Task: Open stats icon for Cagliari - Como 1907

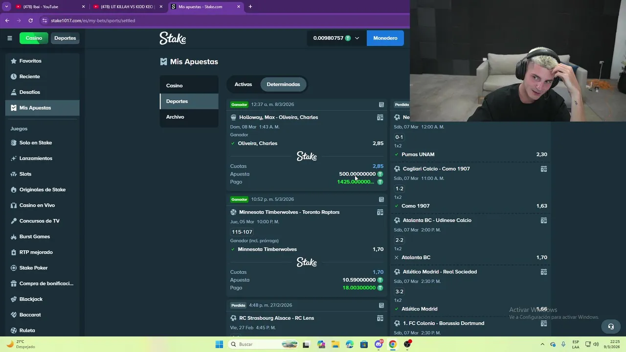Action: 543,169
